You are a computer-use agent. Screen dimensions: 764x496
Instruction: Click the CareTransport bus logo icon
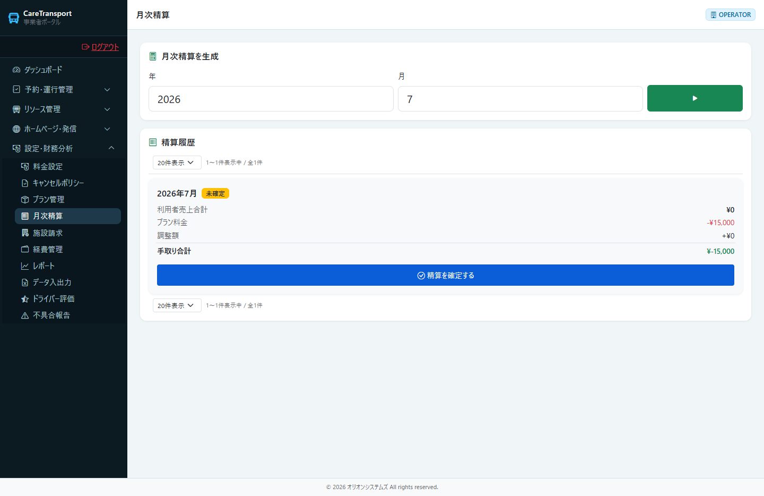pyautogui.click(x=14, y=18)
